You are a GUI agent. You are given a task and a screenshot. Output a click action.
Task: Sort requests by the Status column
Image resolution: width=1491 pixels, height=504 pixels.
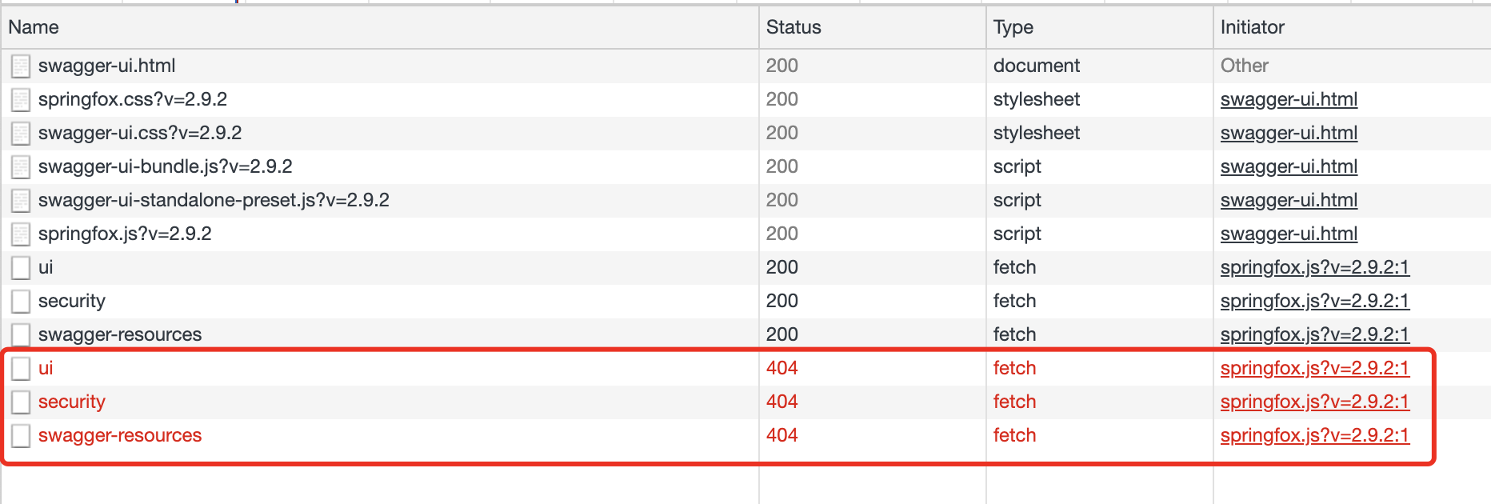click(793, 27)
